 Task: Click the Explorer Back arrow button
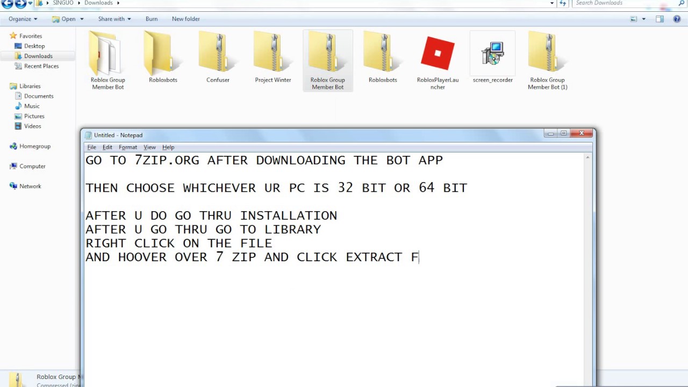click(7, 3)
